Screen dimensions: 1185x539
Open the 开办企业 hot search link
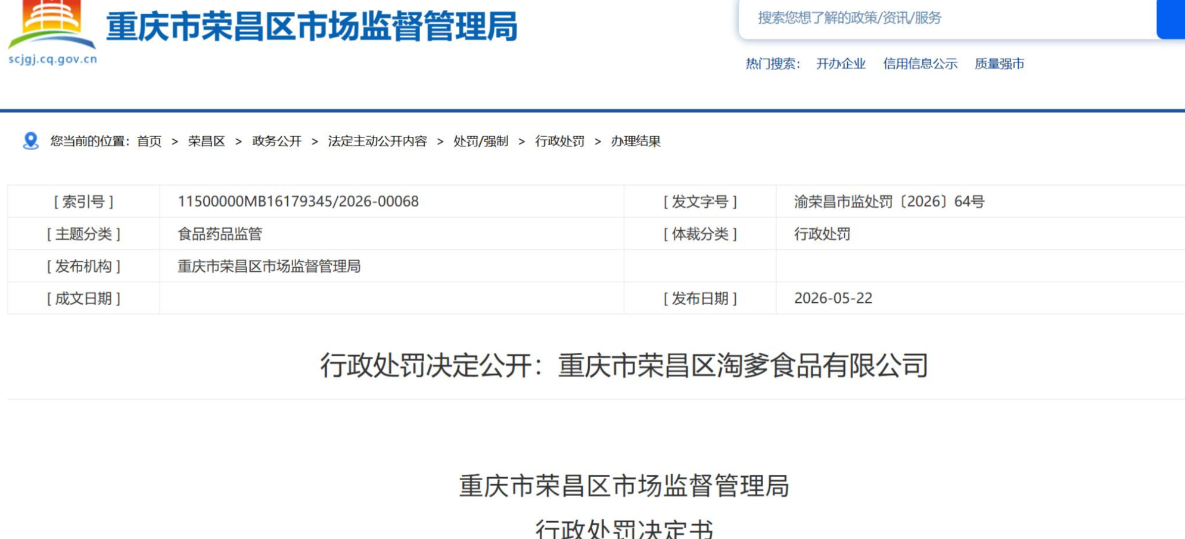click(841, 64)
